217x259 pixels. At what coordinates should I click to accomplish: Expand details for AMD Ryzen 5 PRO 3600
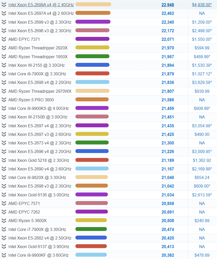4,100
